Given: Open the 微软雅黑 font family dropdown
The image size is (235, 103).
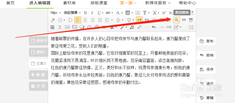Looking at the screenshot, I should click(x=72, y=13).
